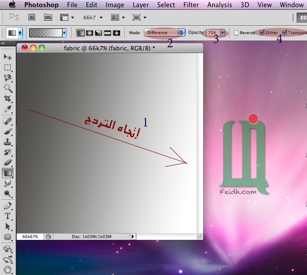This screenshot has height=275, width=307.
Task: Select the Crop tool
Action: (x=8, y=99)
